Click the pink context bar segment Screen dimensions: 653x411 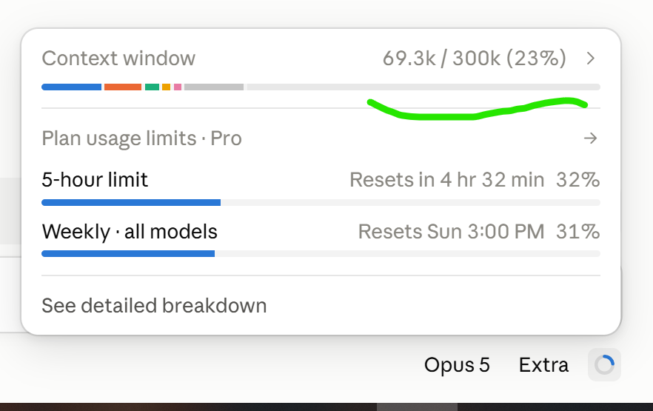tap(178, 87)
